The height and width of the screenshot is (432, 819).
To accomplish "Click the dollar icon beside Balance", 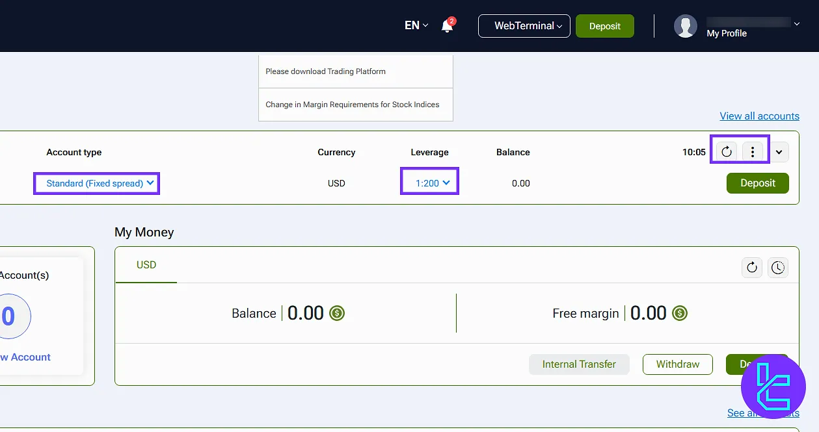I will pos(337,313).
